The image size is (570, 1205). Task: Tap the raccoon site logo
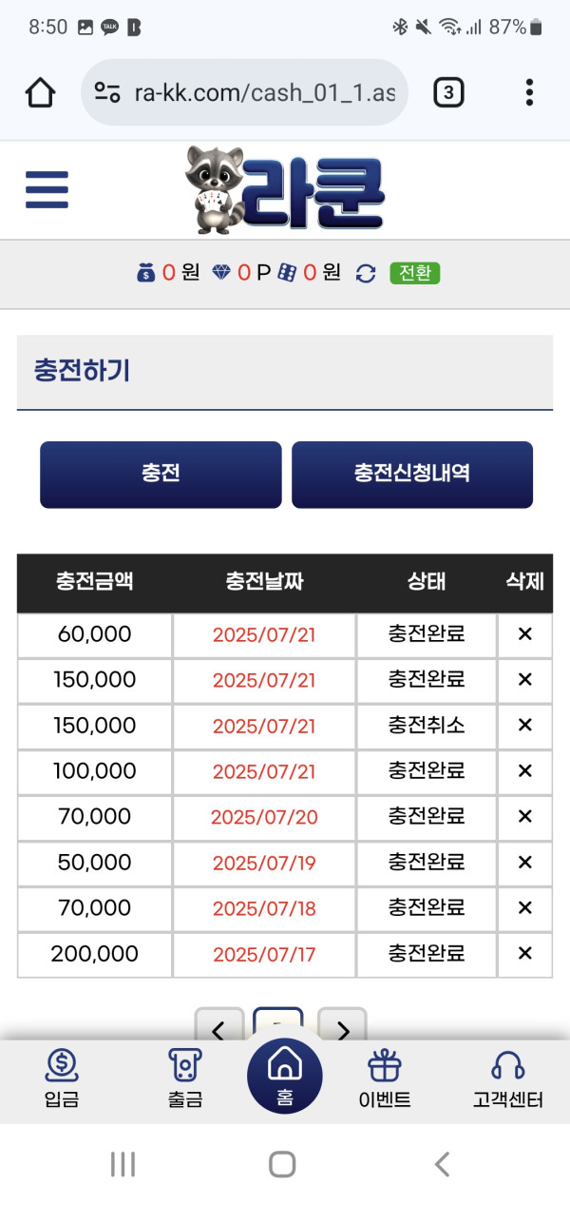pyautogui.click(x=284, y=190)
